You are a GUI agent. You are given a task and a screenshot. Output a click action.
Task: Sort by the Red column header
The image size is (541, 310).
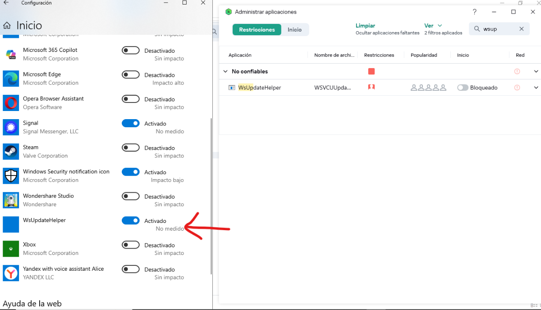(520, 55)
